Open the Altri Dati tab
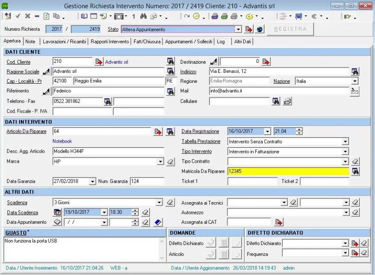375x275 pixels. (242, 42)
